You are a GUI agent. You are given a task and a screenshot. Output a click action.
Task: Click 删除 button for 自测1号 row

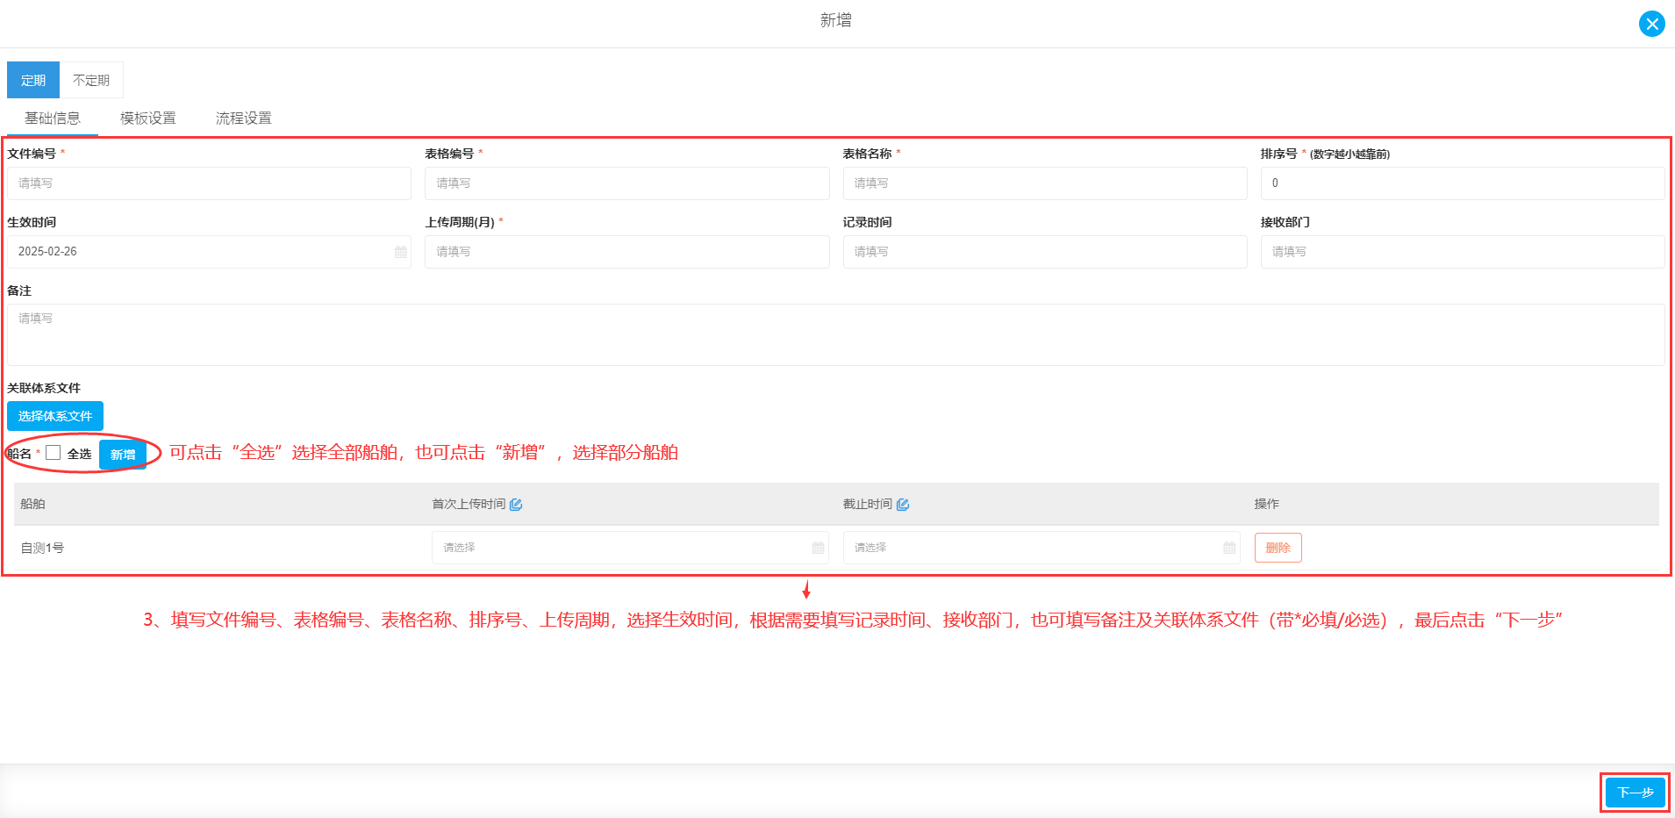click(x=1278, y=548)
